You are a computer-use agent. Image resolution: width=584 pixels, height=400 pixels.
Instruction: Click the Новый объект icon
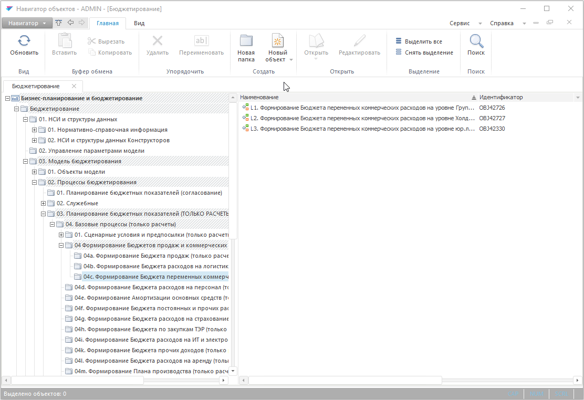(x=277, y=42)
